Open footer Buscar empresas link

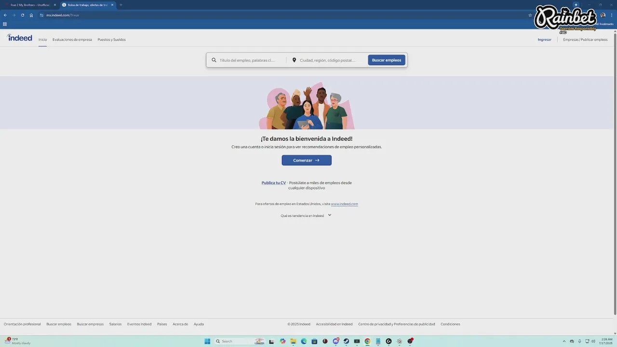click(x=90, y=324)
